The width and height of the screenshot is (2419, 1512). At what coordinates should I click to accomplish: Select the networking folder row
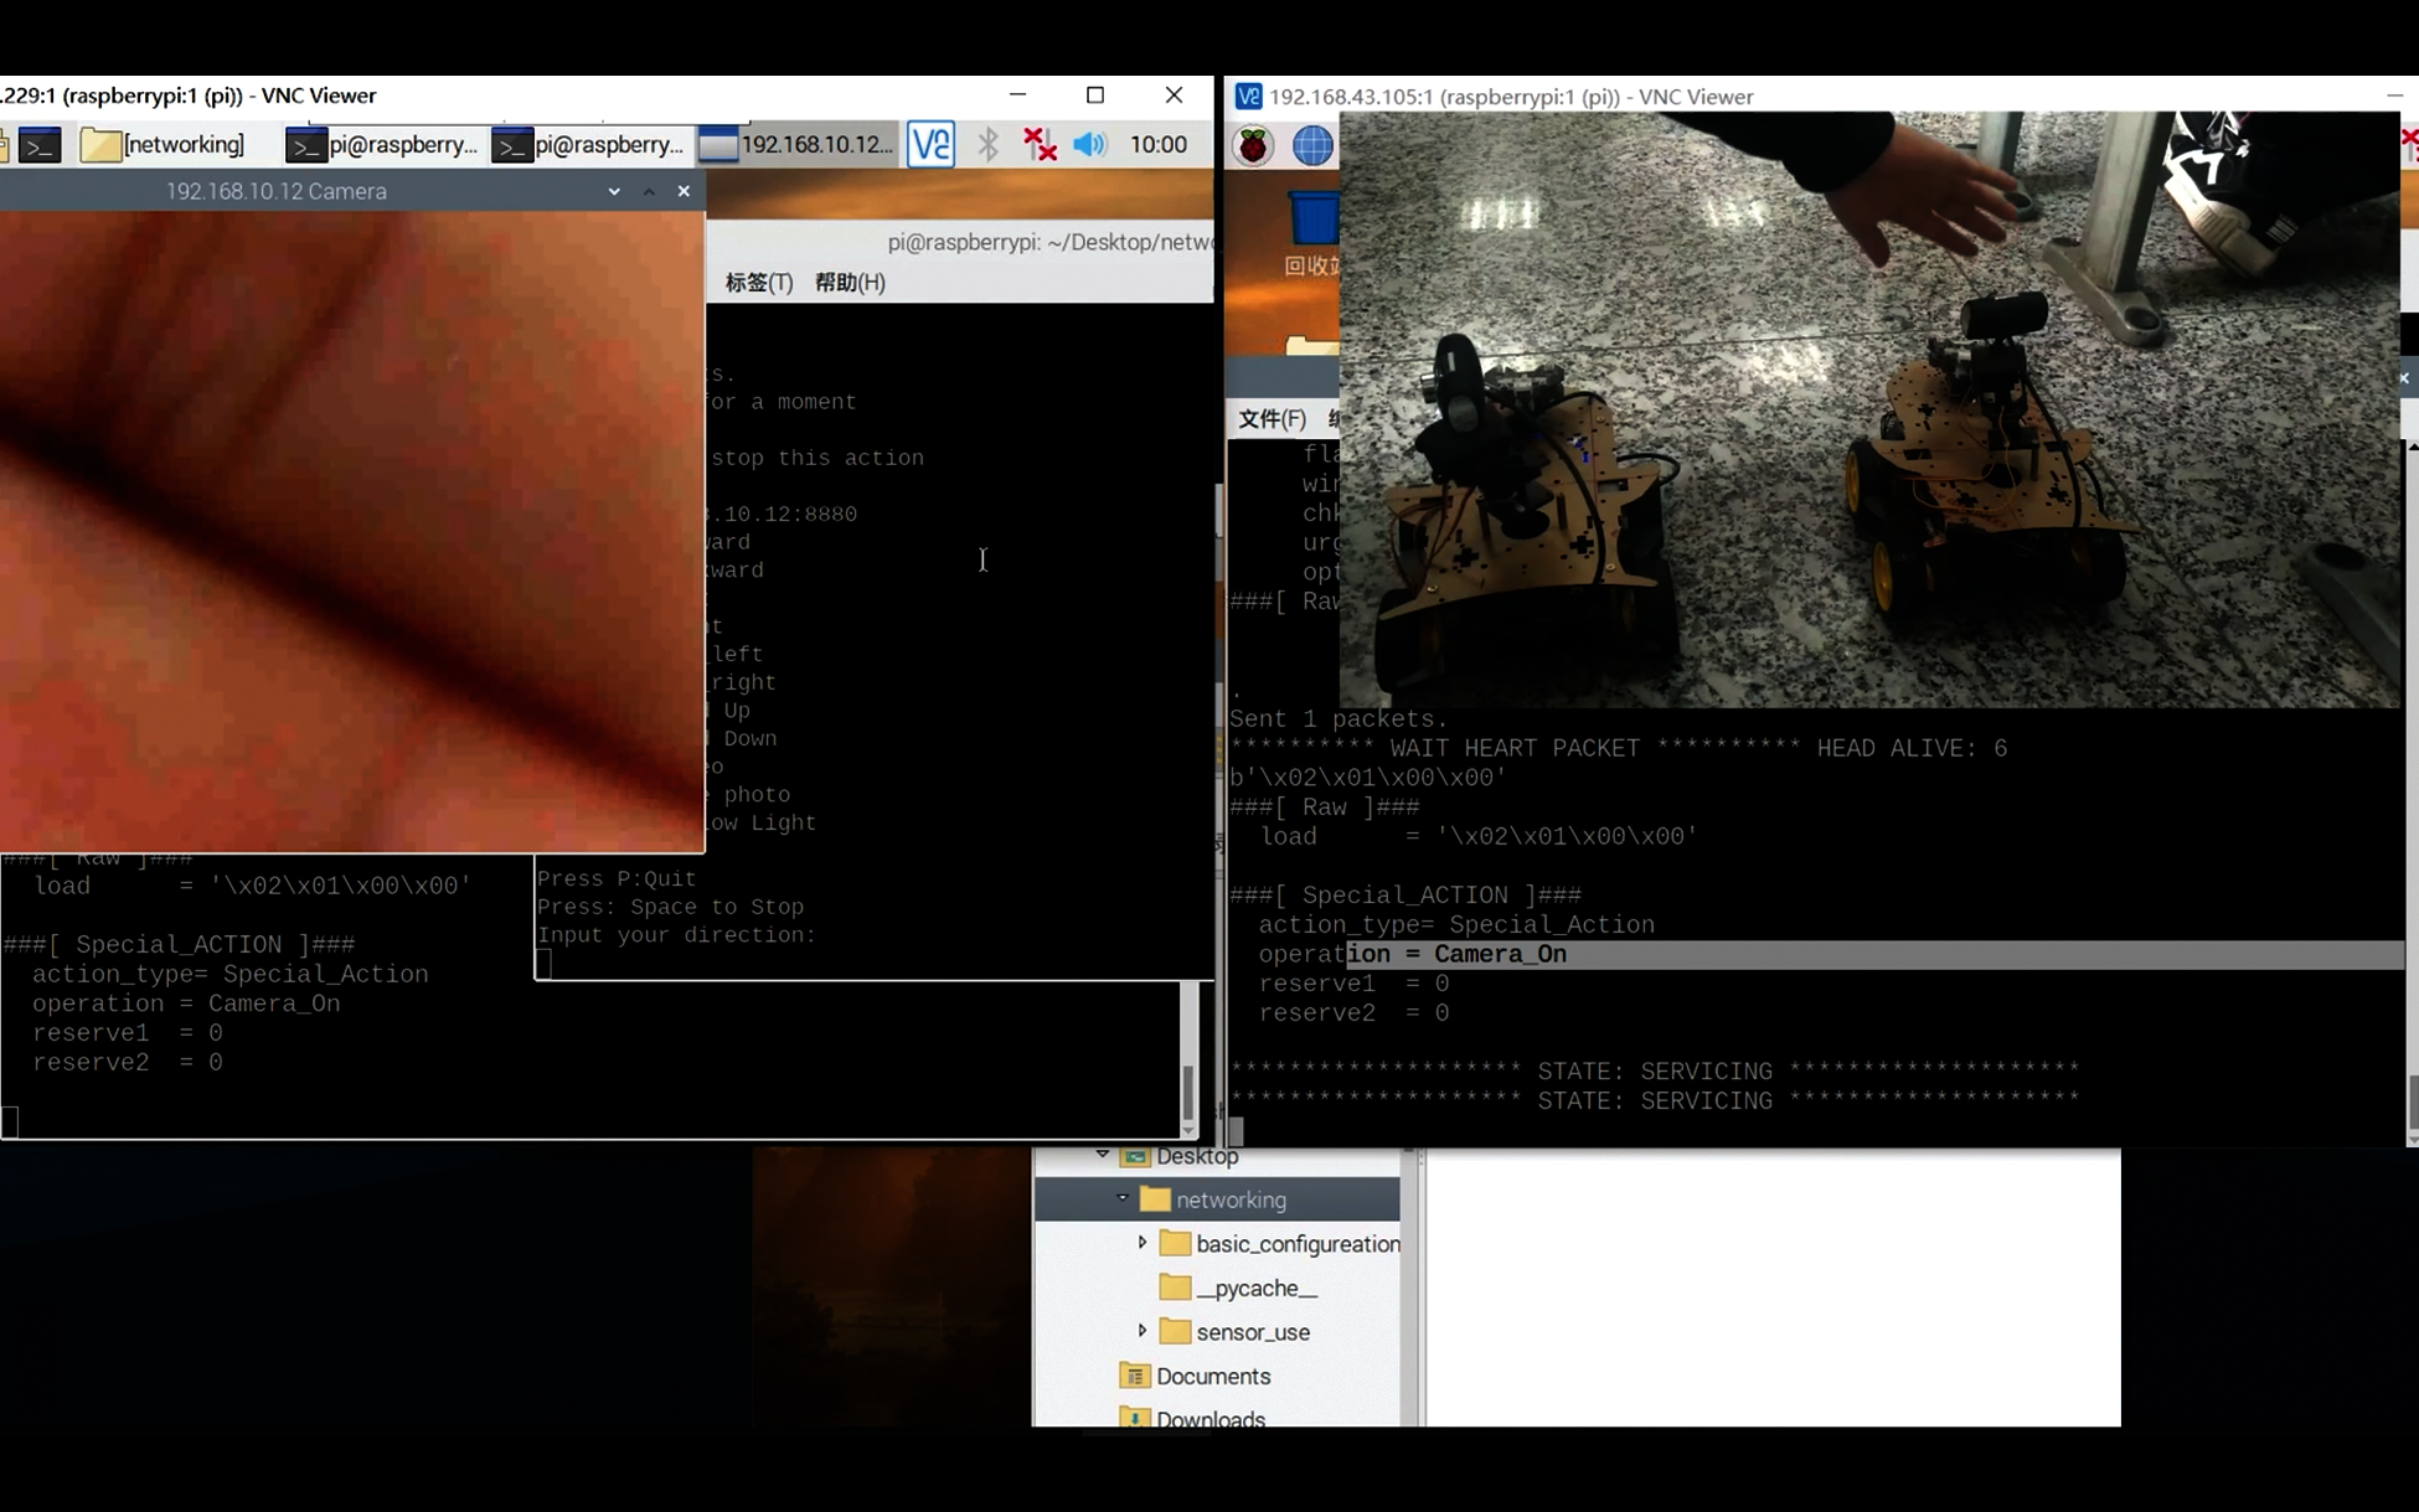(x=1217, y=1199)
